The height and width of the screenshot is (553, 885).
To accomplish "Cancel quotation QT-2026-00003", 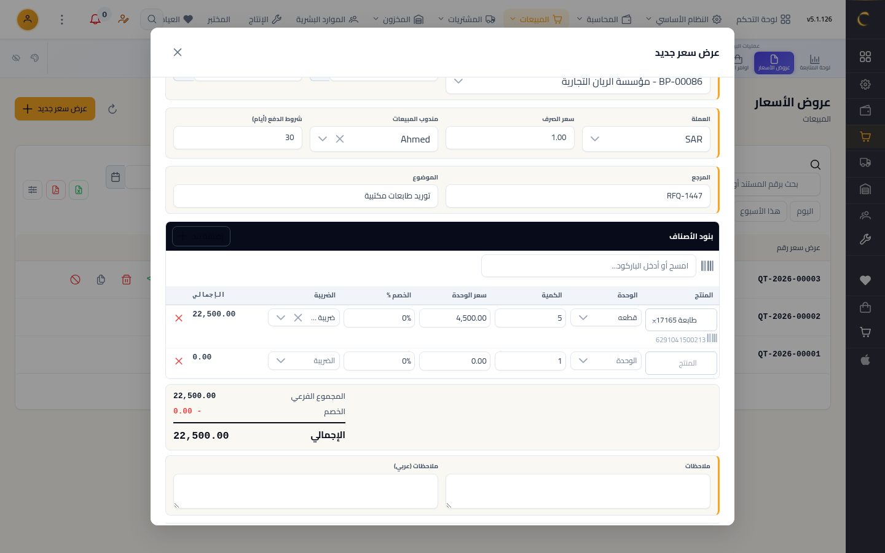I will click(x=76, y=280).
